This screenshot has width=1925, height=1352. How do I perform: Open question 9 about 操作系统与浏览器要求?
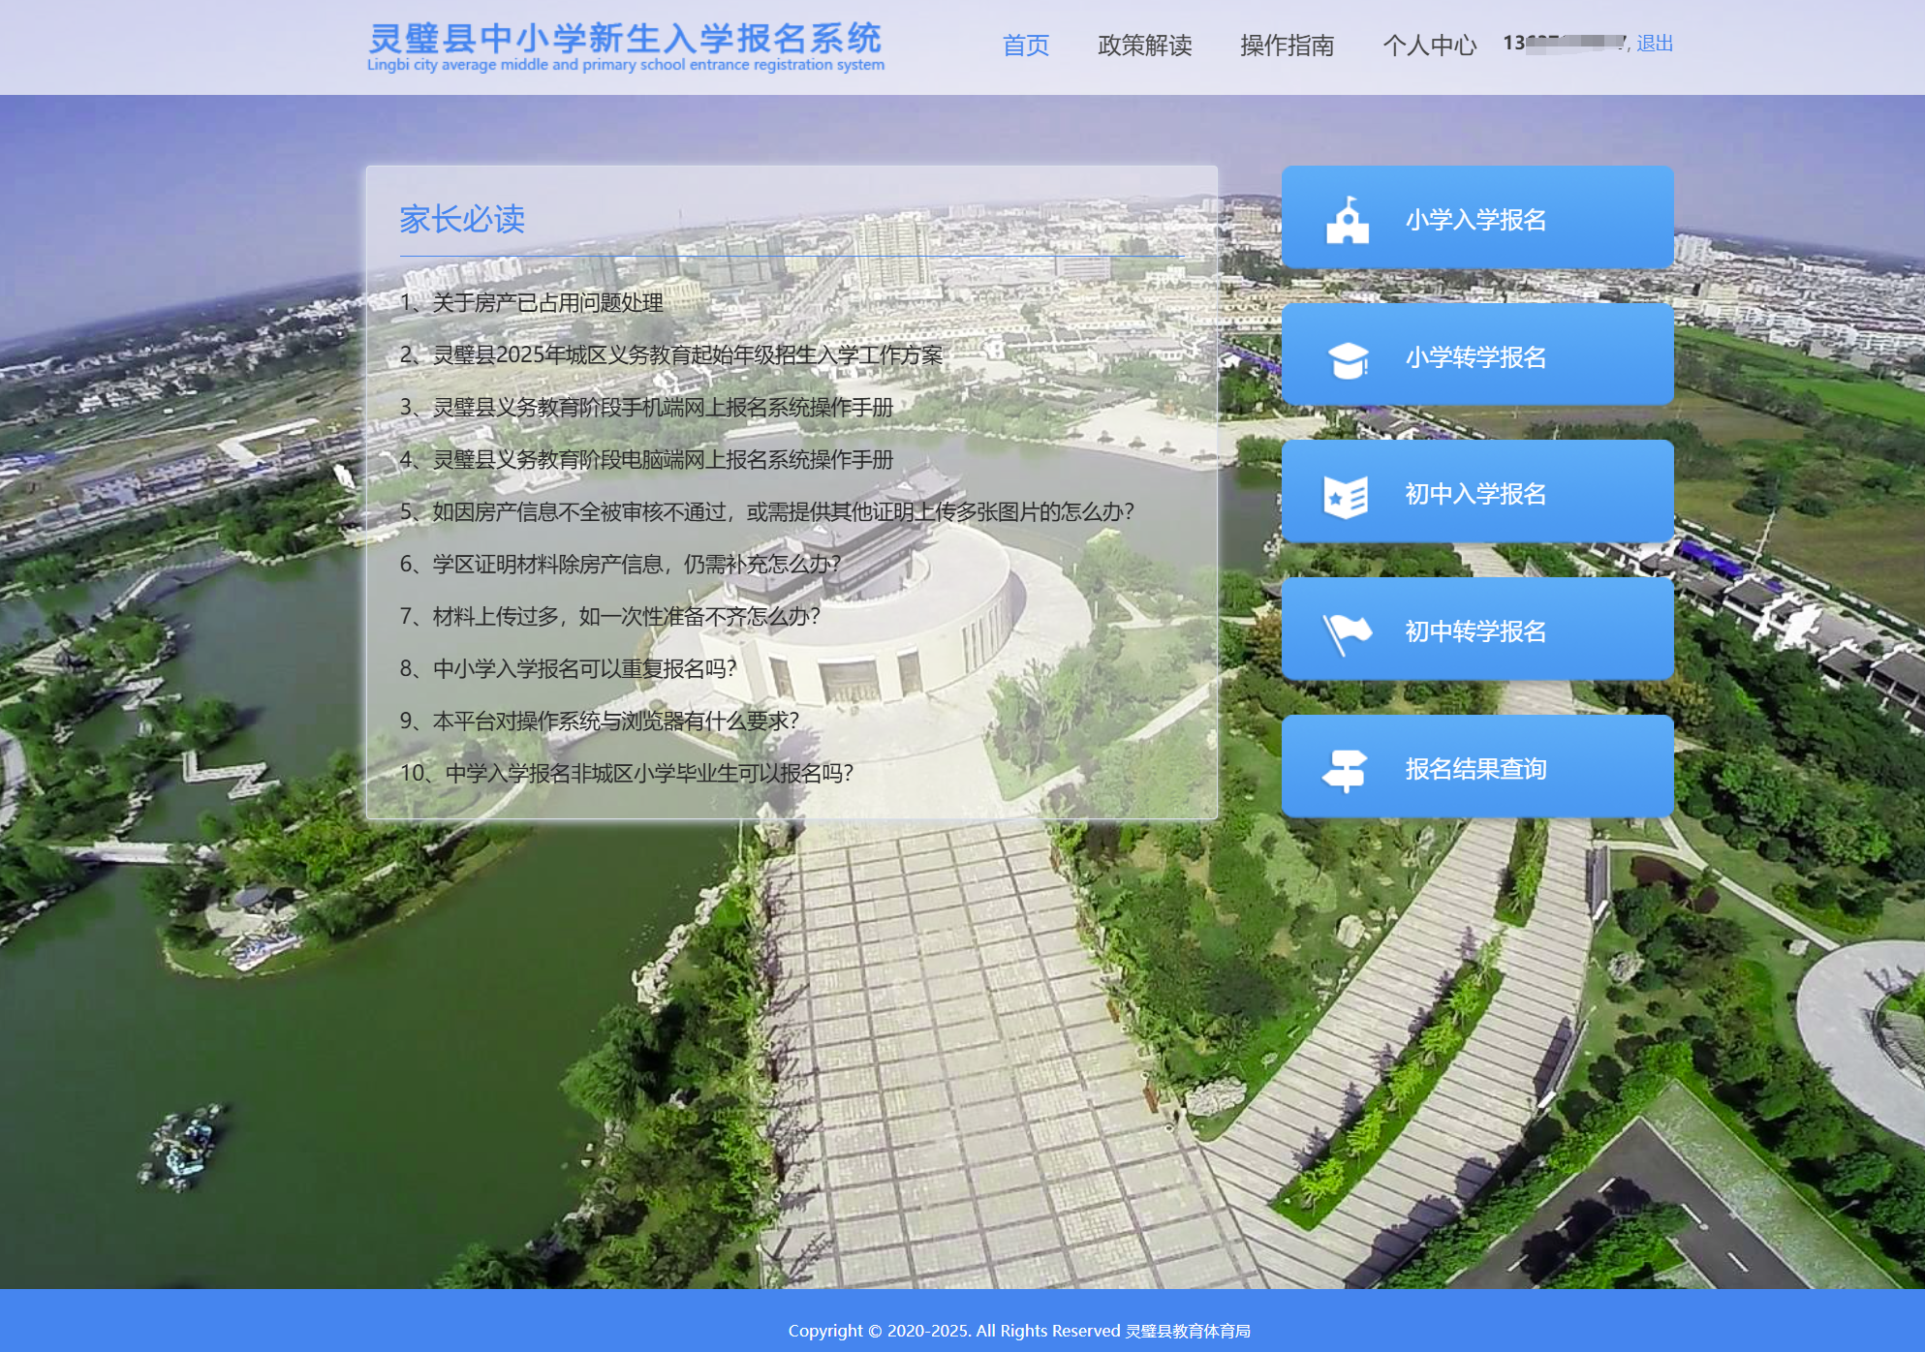coord(600,721)
